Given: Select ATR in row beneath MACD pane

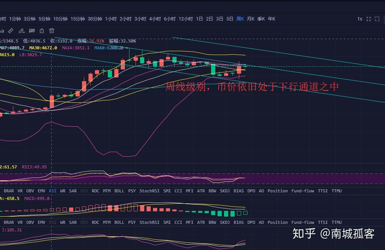Looking at the screenshot, I should pos(201,223).
